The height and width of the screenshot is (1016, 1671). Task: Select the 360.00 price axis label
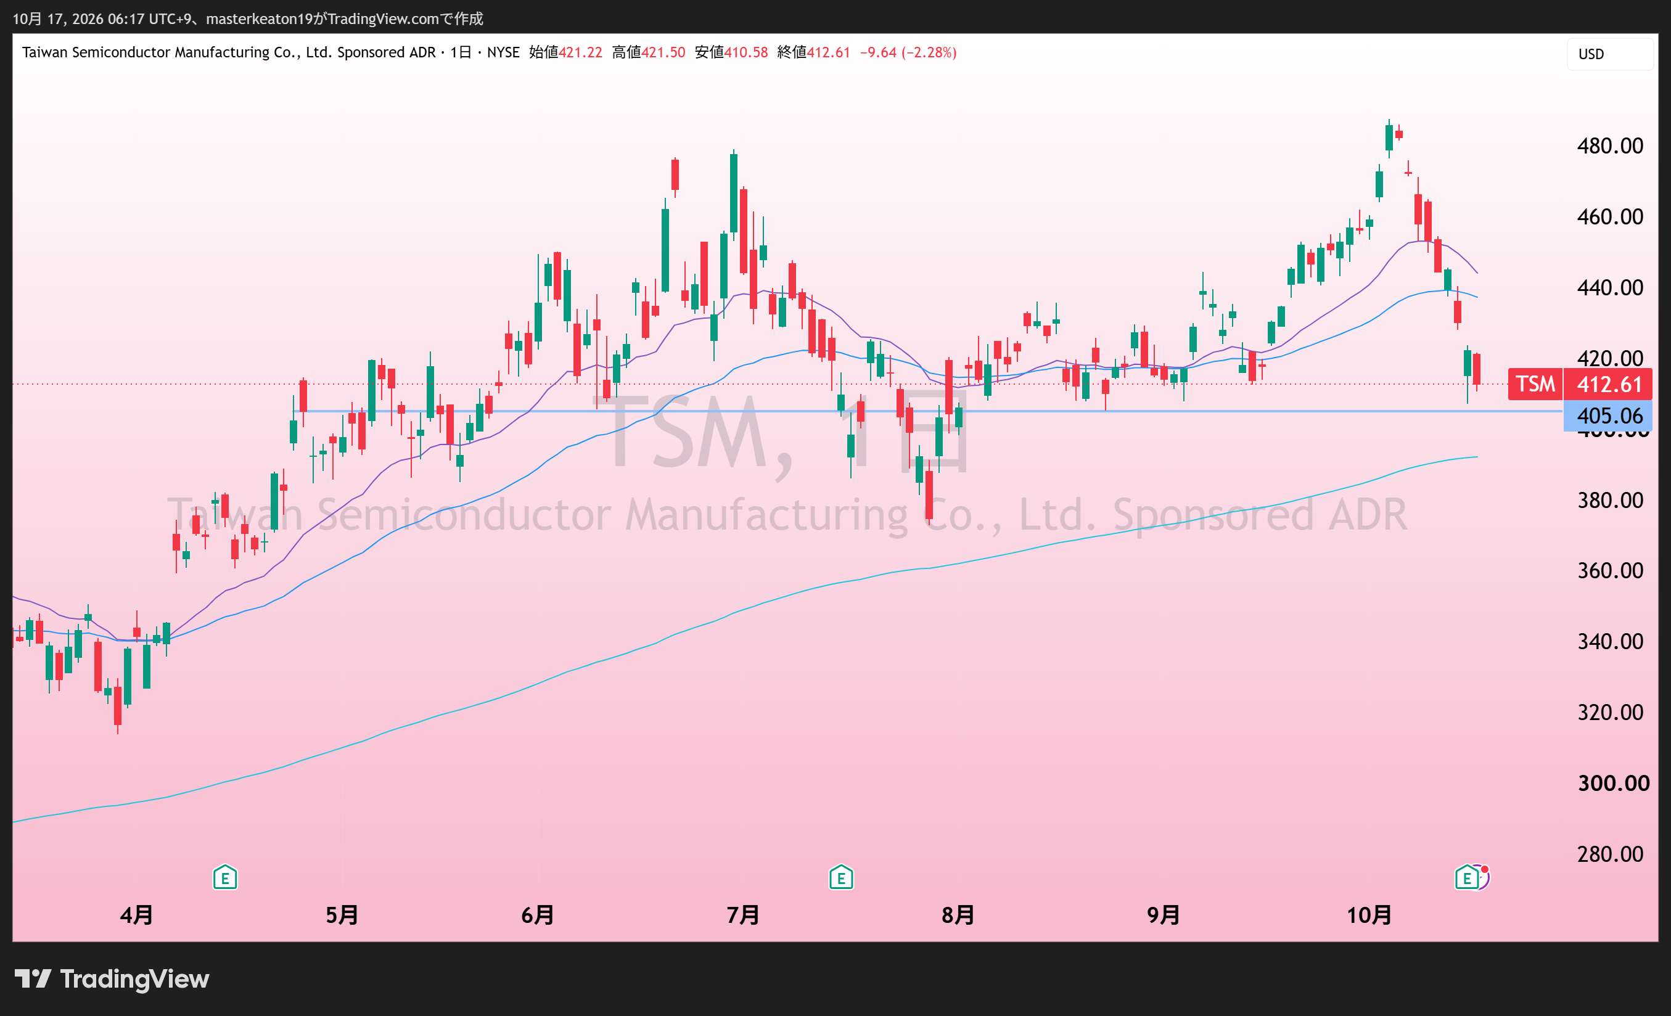tap(1610, 570)
